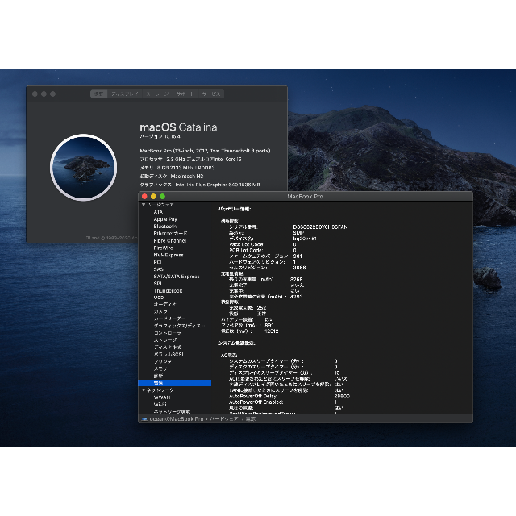Viewport: 516px width, 516px height.
Task: Select PCI in the sidebar
Action: (158, 262)
